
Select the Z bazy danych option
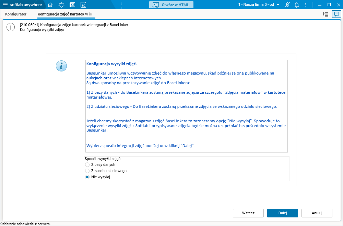[x=100, y=165]
